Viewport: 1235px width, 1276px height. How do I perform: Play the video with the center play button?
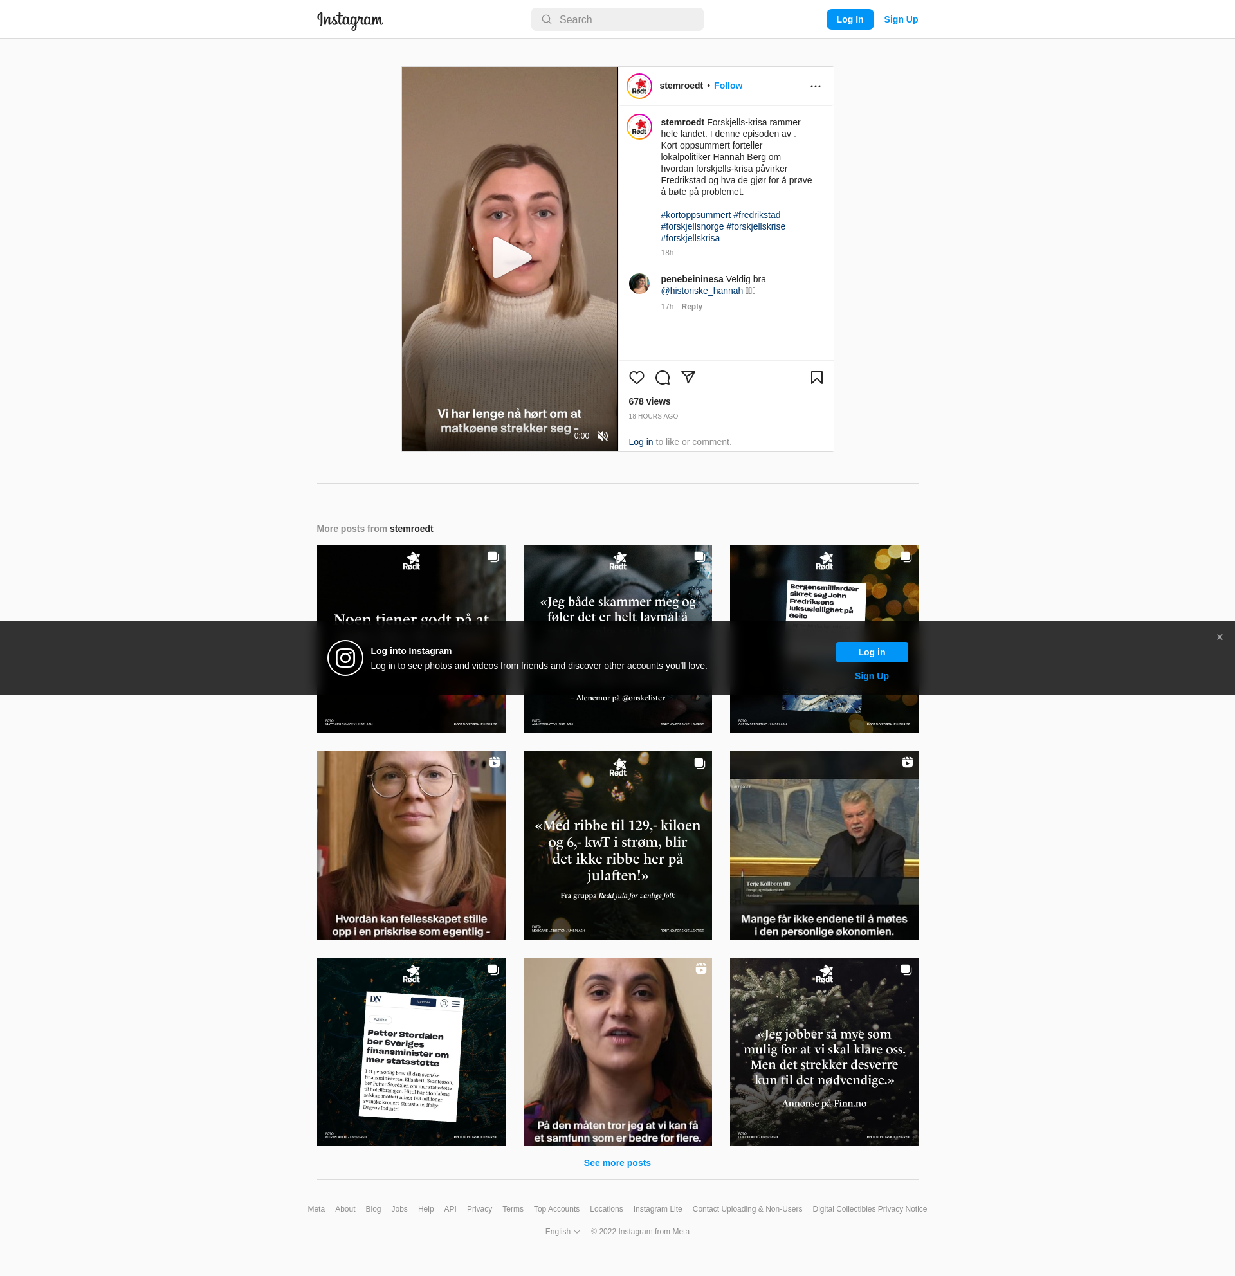coord(511,258)
